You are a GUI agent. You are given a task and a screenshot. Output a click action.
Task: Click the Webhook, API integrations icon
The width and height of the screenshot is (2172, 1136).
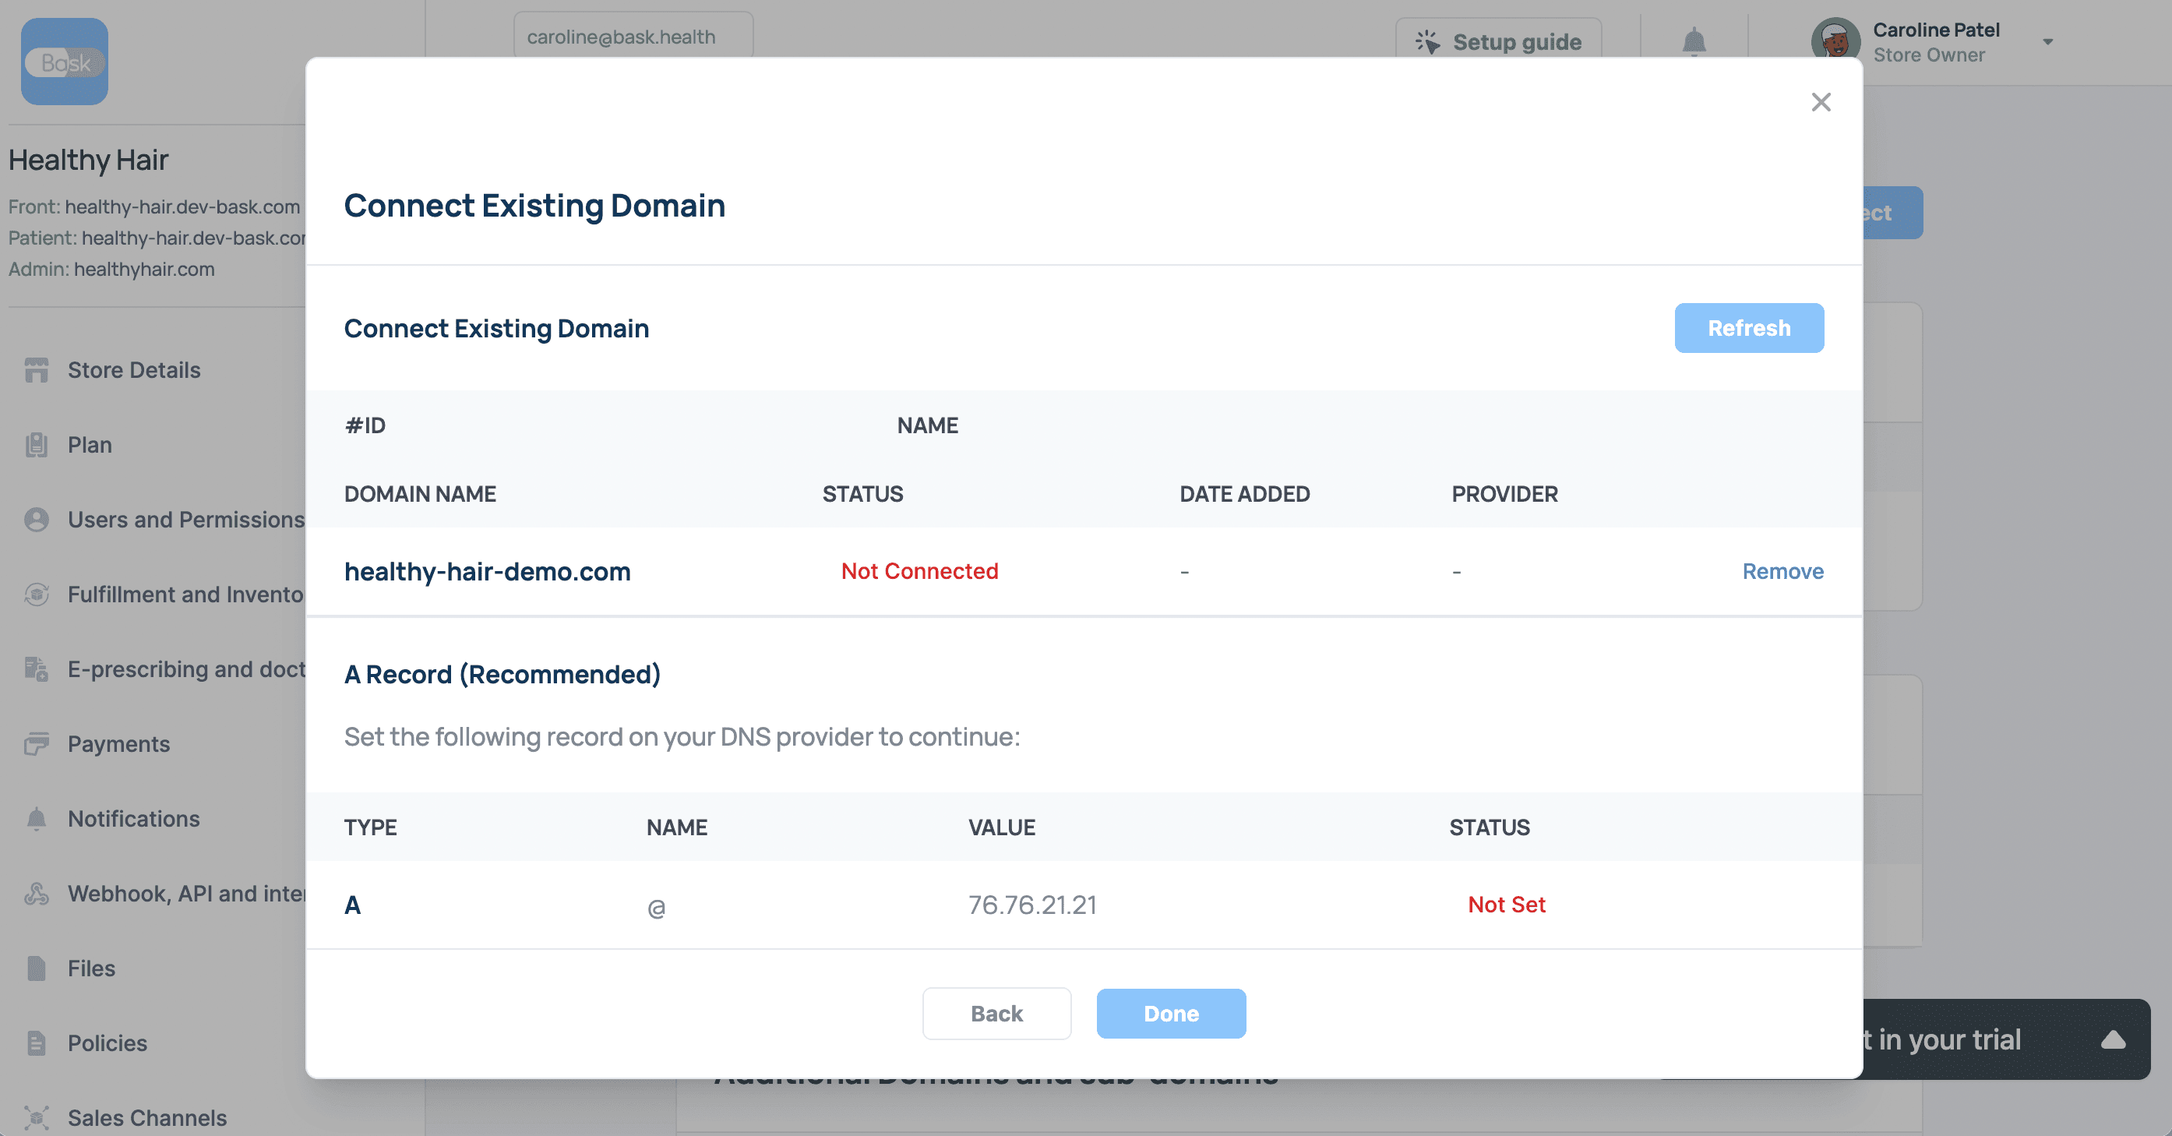tap(37, 893)
